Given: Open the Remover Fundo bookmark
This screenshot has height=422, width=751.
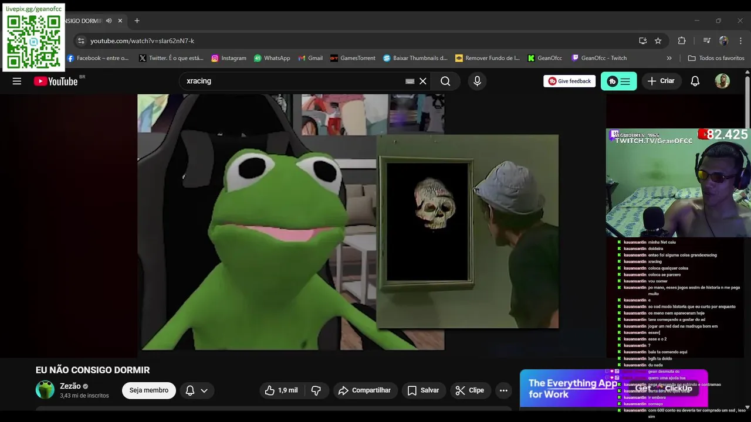Looking at the screenshot, I should [488, 58].
